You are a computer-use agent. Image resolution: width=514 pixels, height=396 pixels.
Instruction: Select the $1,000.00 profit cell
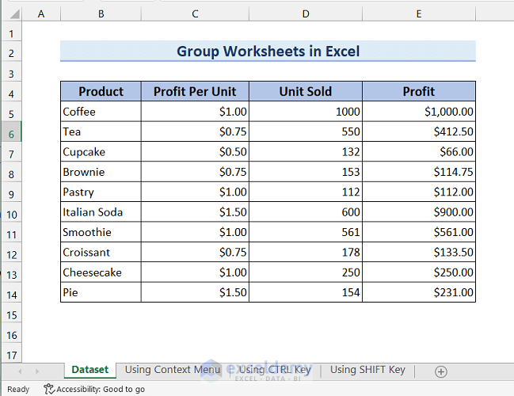(x=418, y=112)
